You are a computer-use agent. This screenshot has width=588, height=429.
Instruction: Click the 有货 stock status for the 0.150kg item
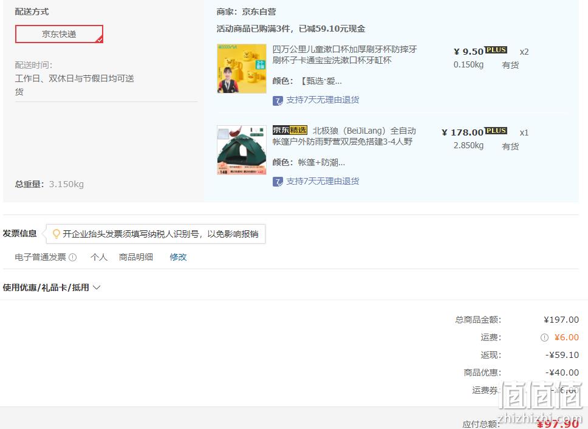[510, 65]
